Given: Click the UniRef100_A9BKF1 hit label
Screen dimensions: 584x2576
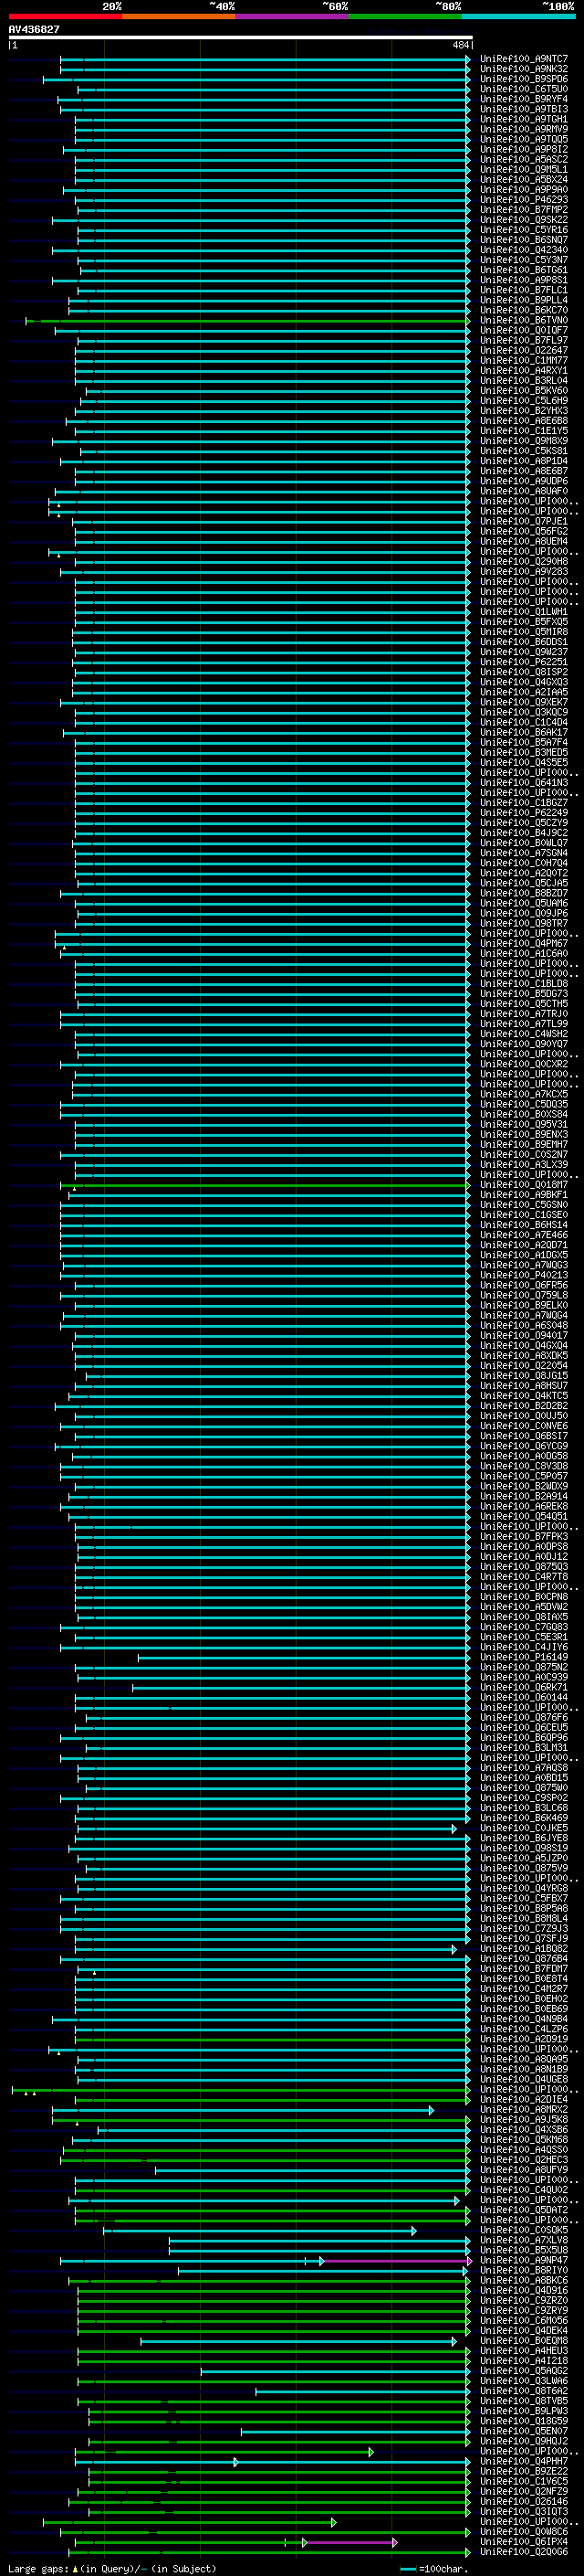Looking at the screenshot, I should tap(523, 1195).
